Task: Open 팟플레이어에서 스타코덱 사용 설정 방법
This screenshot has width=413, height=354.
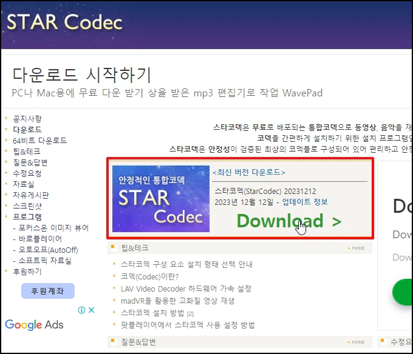Action: 188,325
